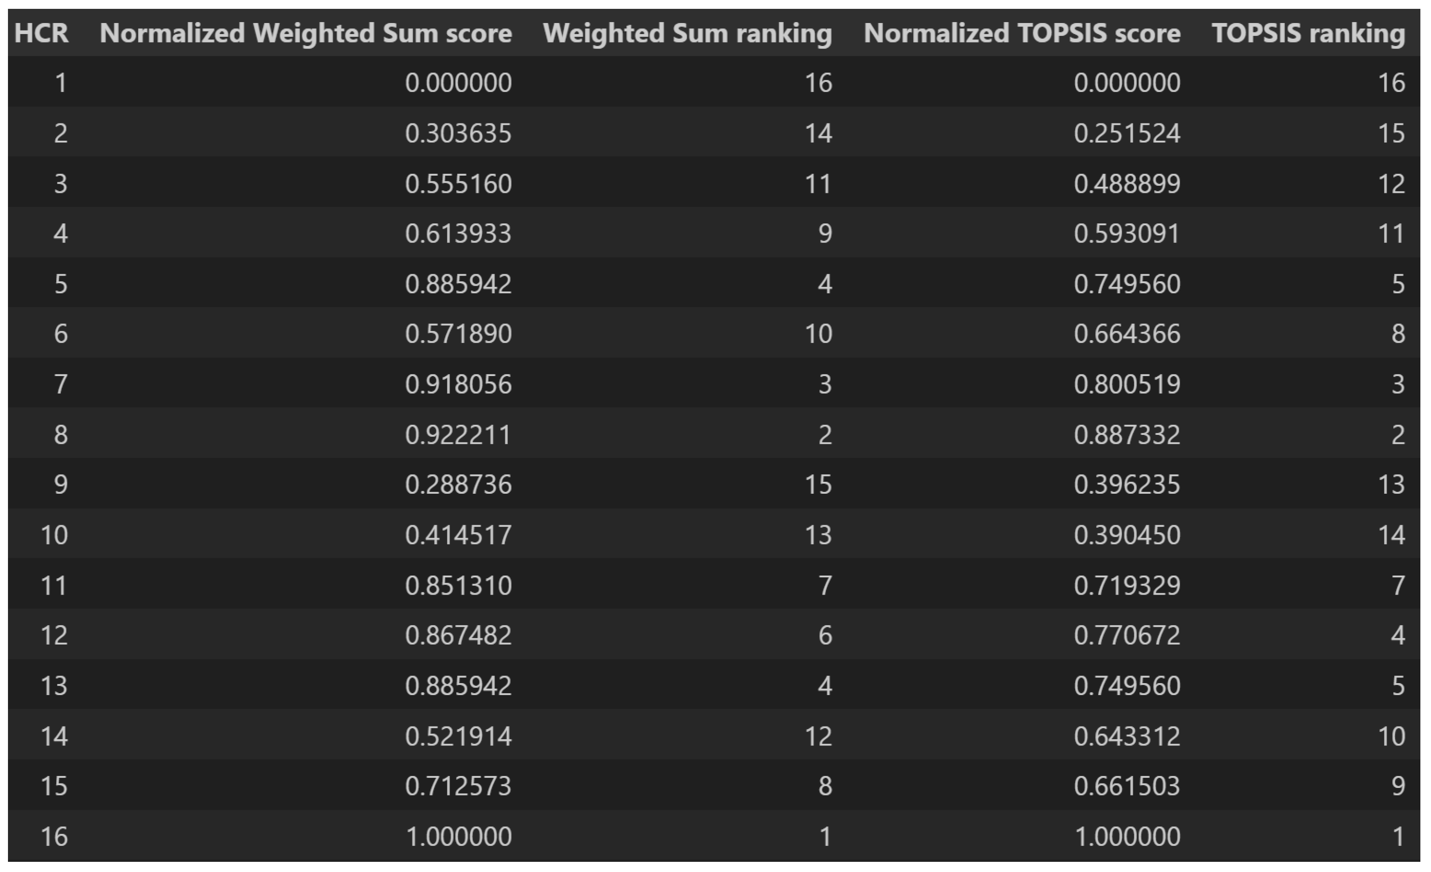Click the Weighted Sum ranking column header
Viewport: 1431px width, 872px height.
(687, 33)
